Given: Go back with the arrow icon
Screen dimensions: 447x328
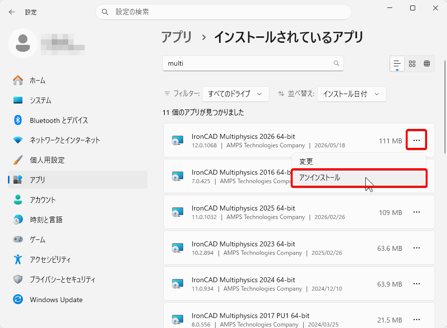Looking at the screenshot, I should (11, 12).
